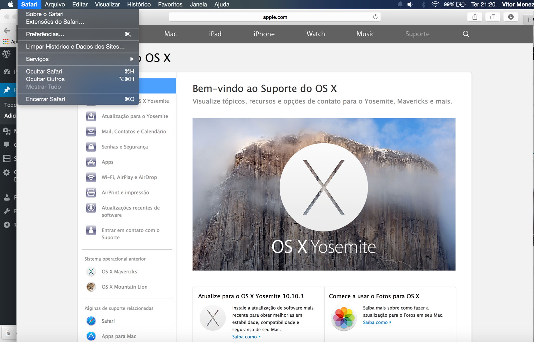Click the Safari share icon in toolbar
The height and width of the screenshot is (342, 534).
coord(475,17)
